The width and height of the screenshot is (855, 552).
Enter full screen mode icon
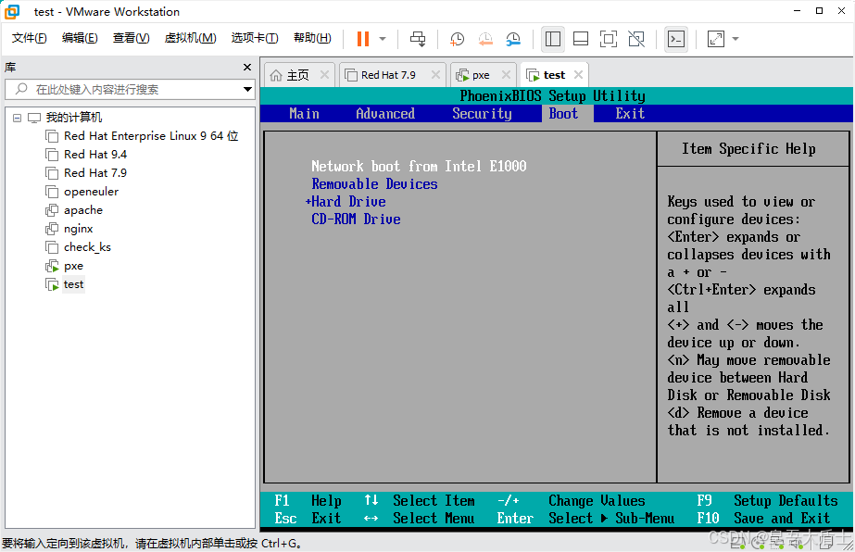[609, 39]
